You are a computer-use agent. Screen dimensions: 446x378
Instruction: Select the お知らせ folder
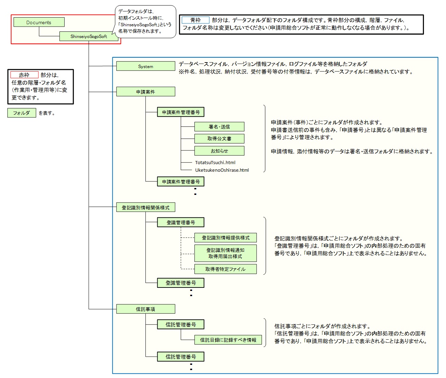pyautogui.click(x=219, y=151)
